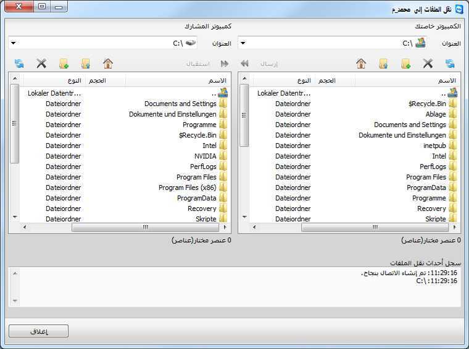Screen dimensions: 469x349
Task: Go to parent folder in local computer pane
Action: coord(383,64)
